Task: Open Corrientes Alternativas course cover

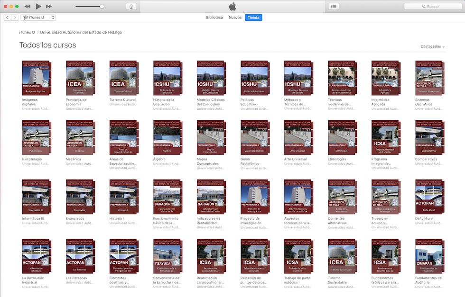Action: tap(342, 197)
